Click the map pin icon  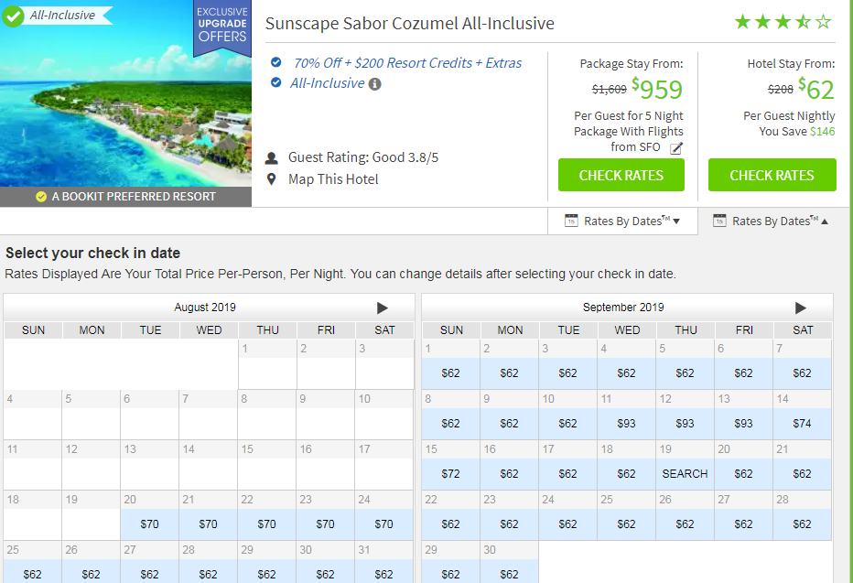click(x=272, y=178)
